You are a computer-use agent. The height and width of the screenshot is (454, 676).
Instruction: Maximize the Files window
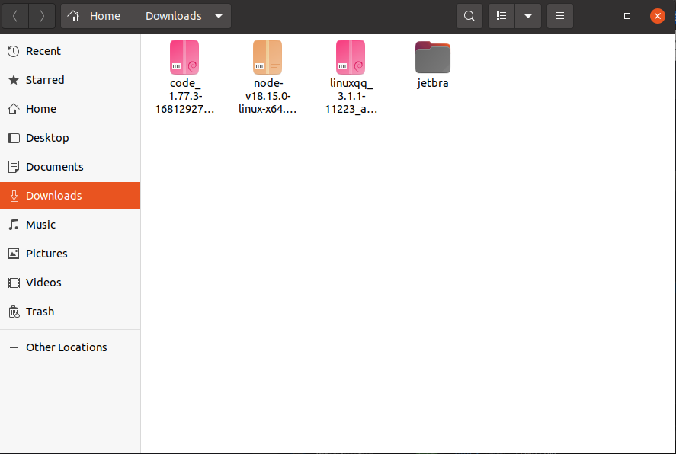pyautogui.click(x=627, y=16)
